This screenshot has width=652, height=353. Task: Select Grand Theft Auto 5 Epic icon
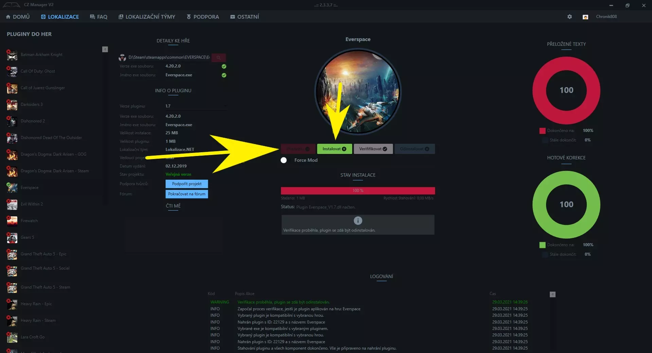pyautogui.click(x=12, y=254)
